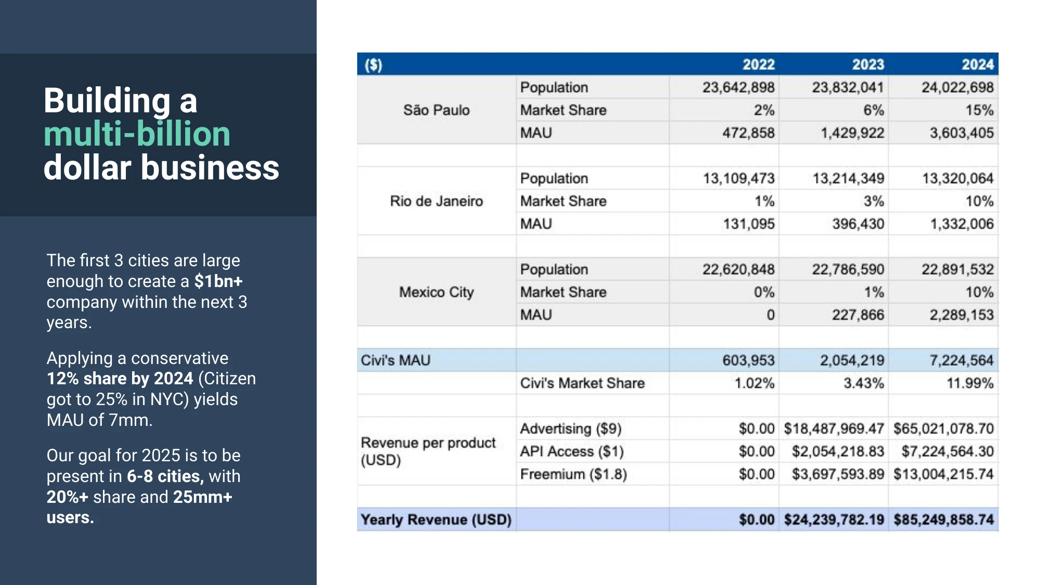Select the population figure 22,620,848
The width and height of the screenshot is (1040, 585).
coord(738,269)
